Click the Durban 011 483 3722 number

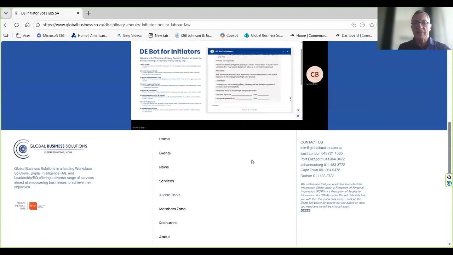[x=317, y=176]
